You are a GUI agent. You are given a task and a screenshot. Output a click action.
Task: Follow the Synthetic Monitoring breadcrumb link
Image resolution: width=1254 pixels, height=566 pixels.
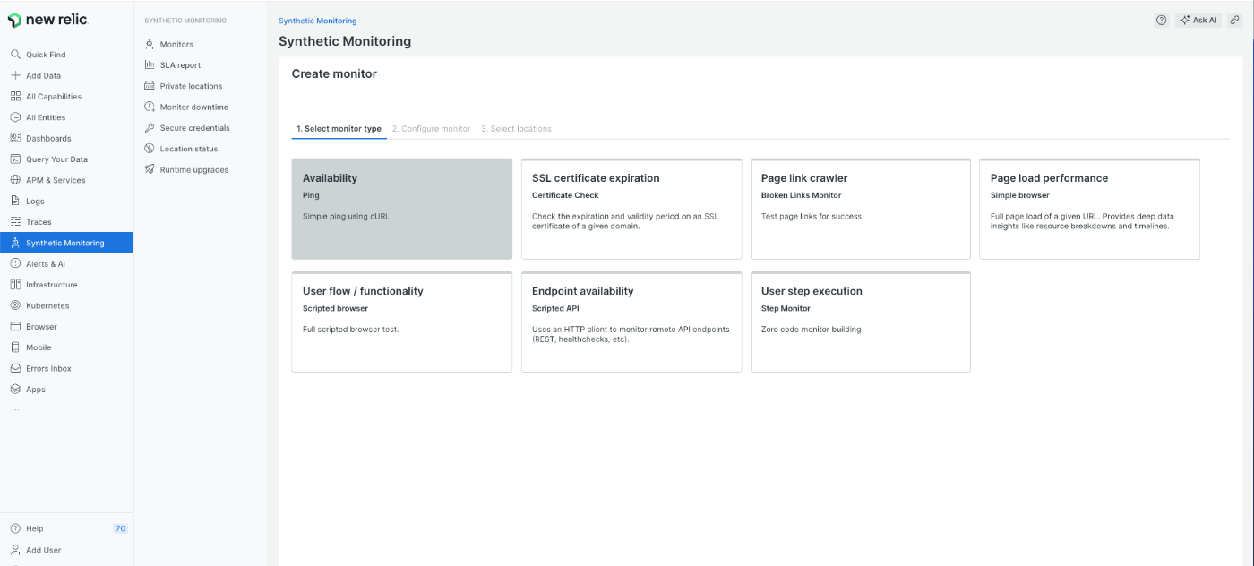317,21
